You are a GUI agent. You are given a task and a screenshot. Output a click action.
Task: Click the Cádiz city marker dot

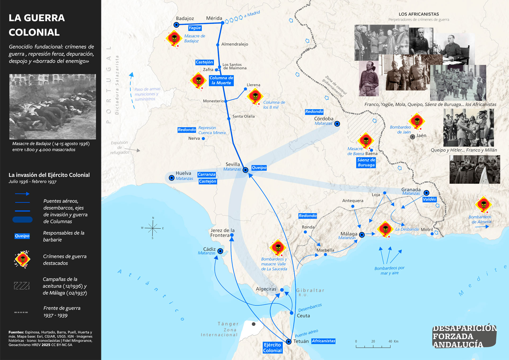click(x=220, y=251)
